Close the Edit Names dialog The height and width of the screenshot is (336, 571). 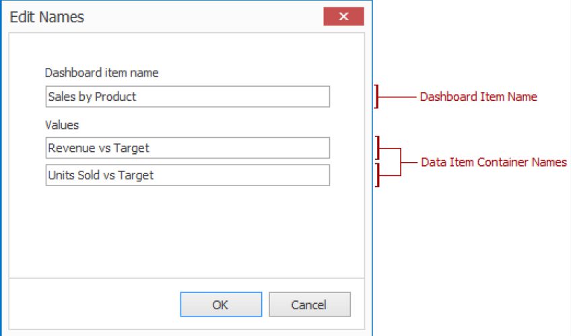[x=343, y=17]
